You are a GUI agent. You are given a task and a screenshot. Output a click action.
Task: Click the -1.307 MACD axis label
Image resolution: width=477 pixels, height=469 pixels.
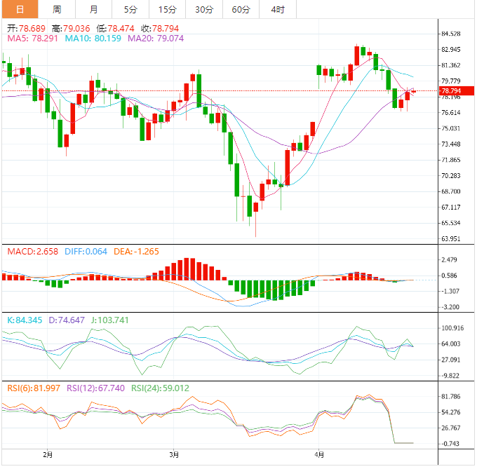coord(450,291)
